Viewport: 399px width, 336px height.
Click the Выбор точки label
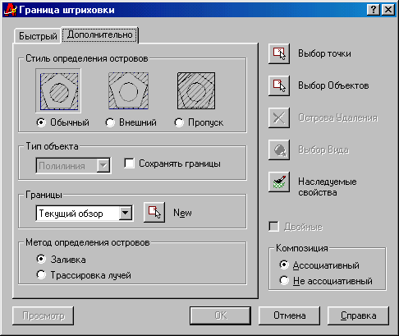click(324, 53)
